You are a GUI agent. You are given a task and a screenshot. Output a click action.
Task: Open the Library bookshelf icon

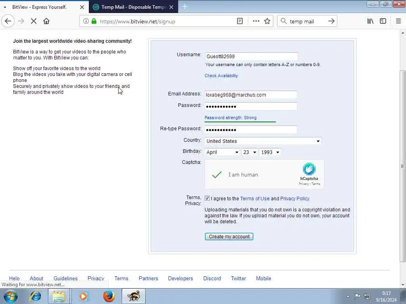pos(370,21)
